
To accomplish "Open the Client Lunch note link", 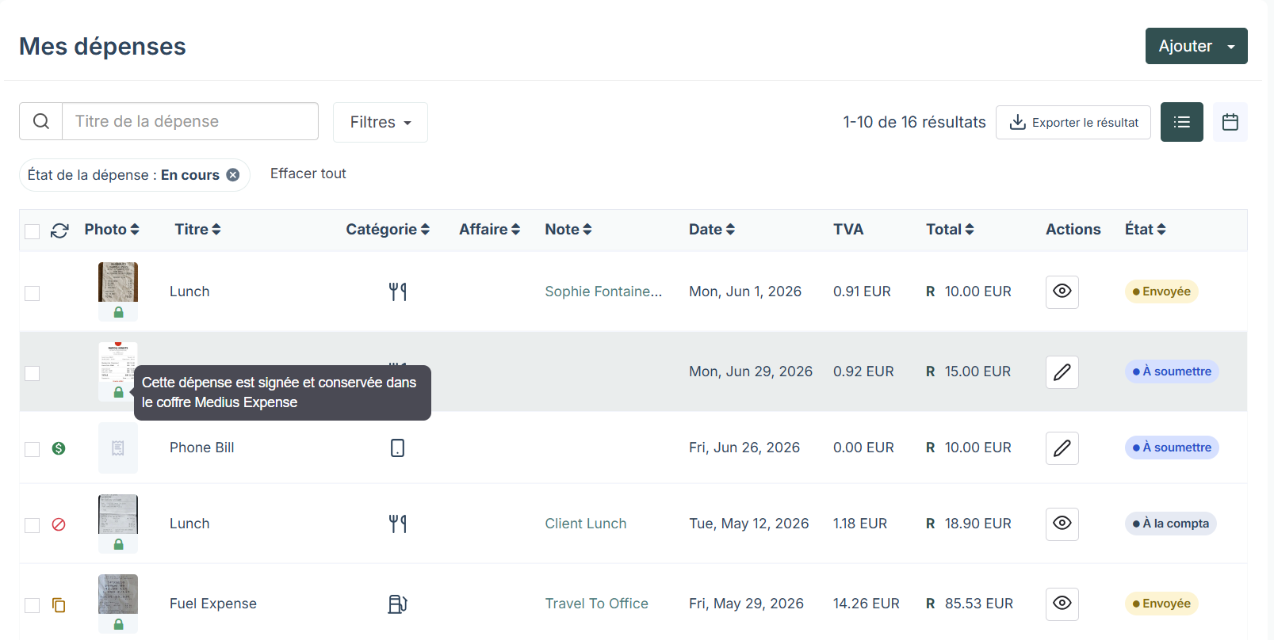I will [586, 524].
